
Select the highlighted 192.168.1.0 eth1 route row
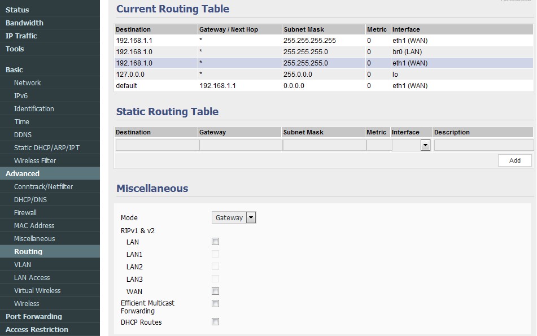324,63
